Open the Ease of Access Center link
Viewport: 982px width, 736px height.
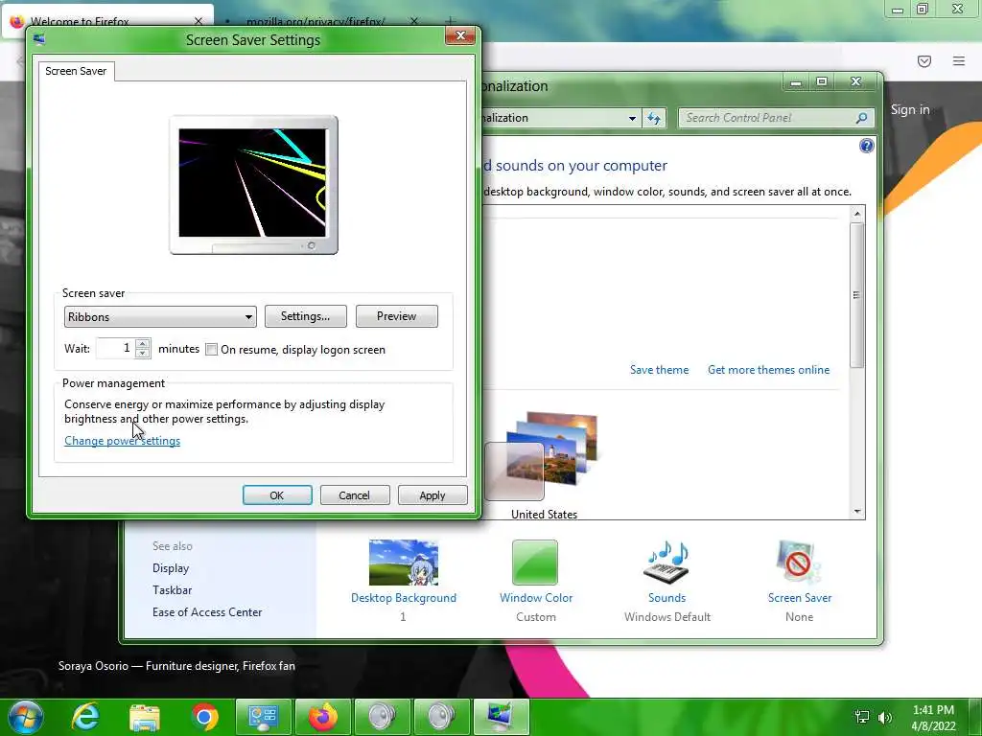tap(207, 612)
